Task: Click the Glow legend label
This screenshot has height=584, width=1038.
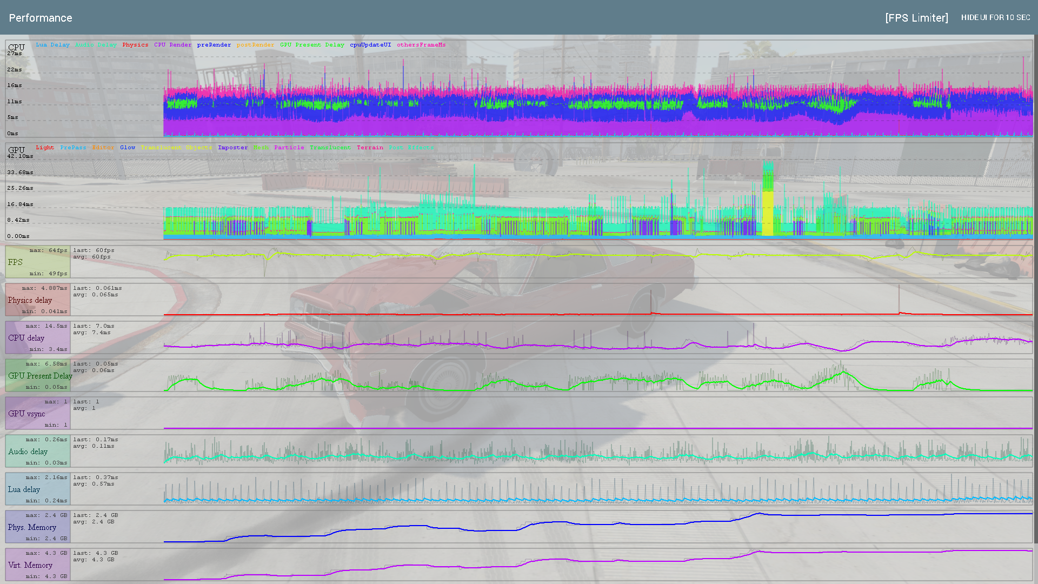Action: coord(128,148)
